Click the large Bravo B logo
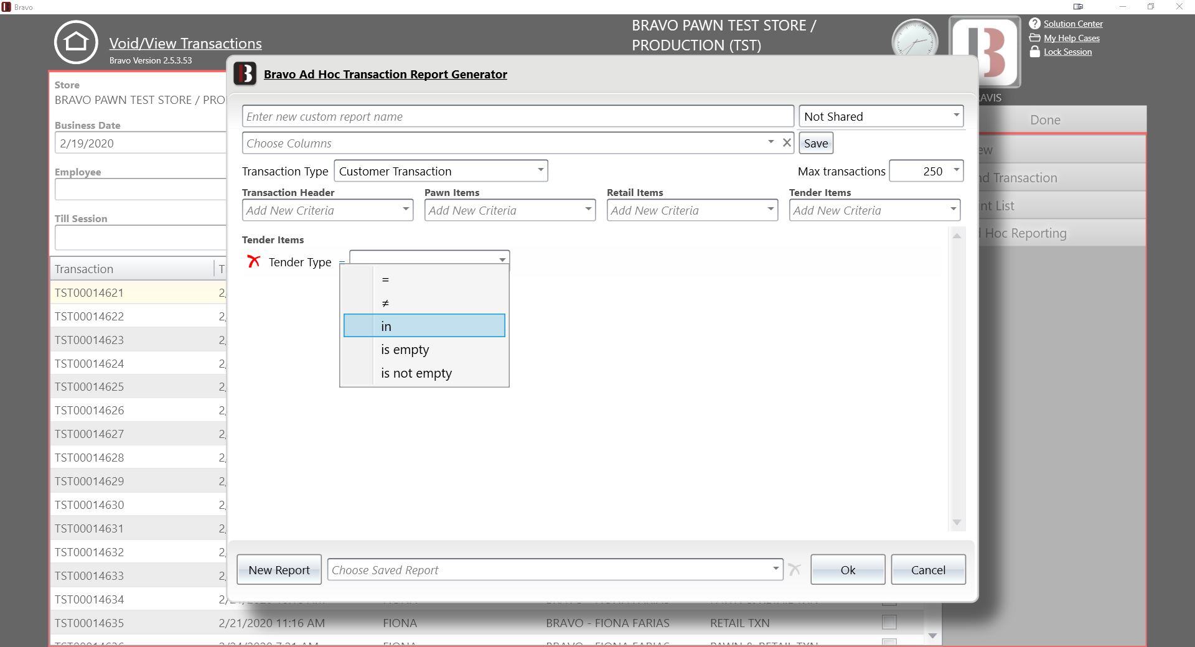 [985, 52]
